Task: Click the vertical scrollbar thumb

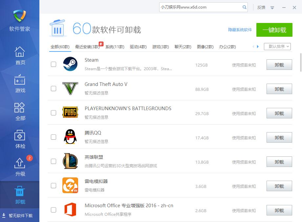Action: tap(300, 62)
